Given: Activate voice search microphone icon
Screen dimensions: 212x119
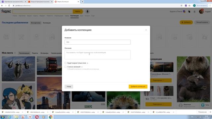Looking at the screenshot, I should tap(87, 12).
